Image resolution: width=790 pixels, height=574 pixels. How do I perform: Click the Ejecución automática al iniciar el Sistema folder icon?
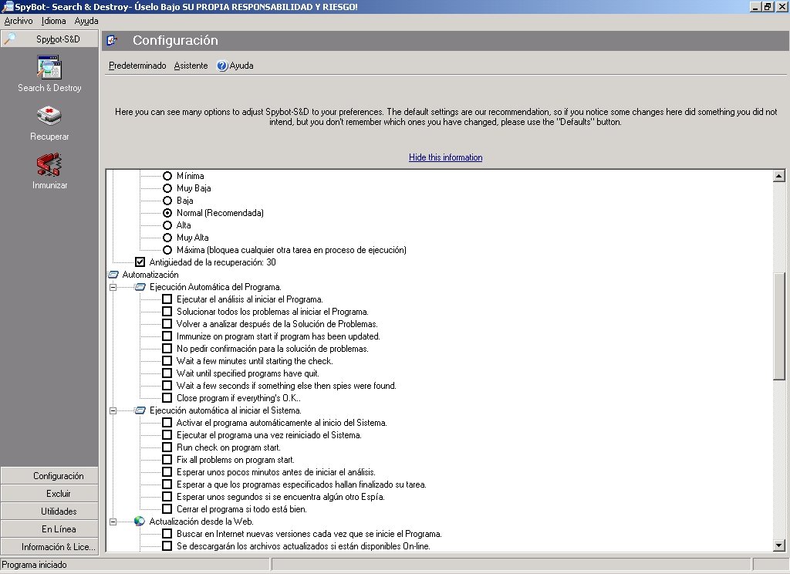point(140,410)
